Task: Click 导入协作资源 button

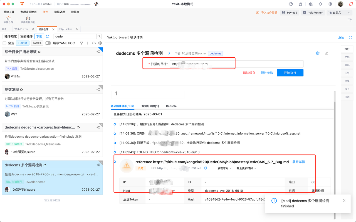Action: (x=267, y=12)
